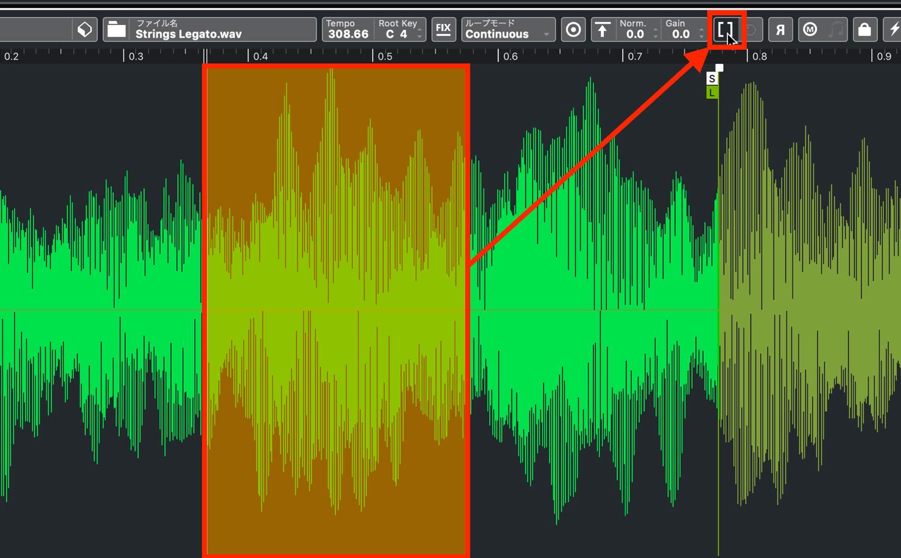Click the Reverse sample icon

tap(780, 30)
